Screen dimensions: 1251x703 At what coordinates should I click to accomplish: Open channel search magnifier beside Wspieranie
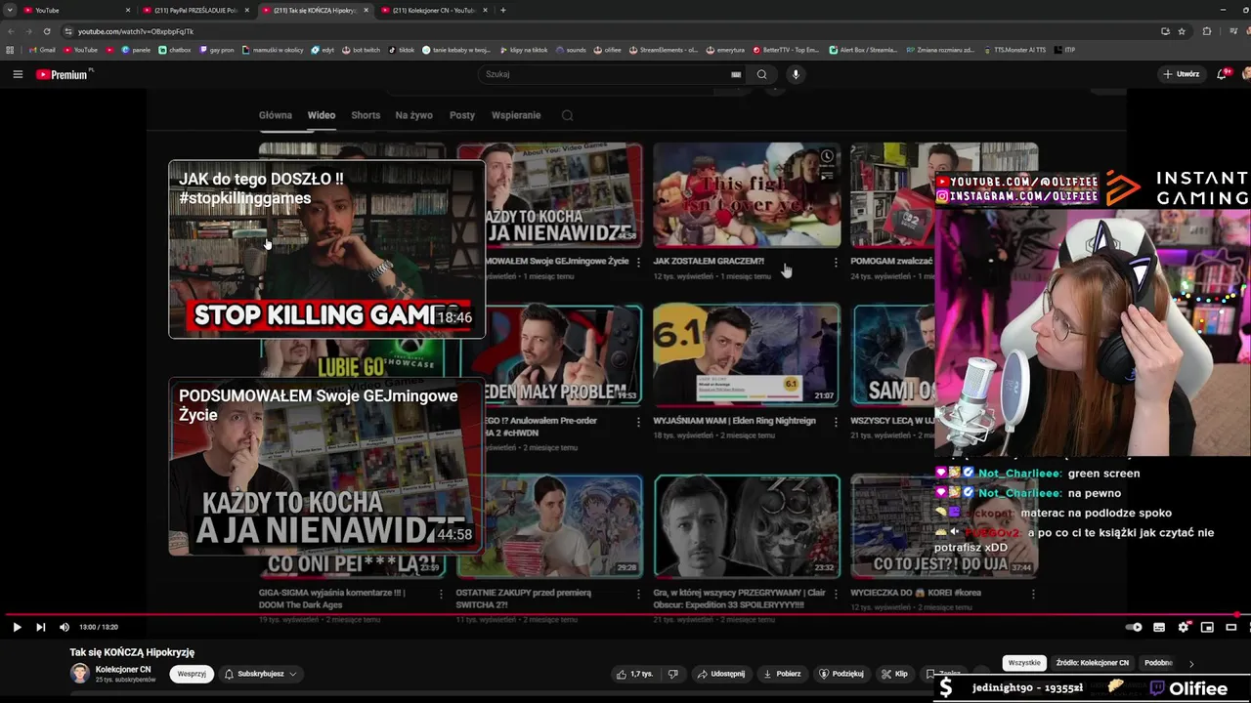[x=567, y=115]
